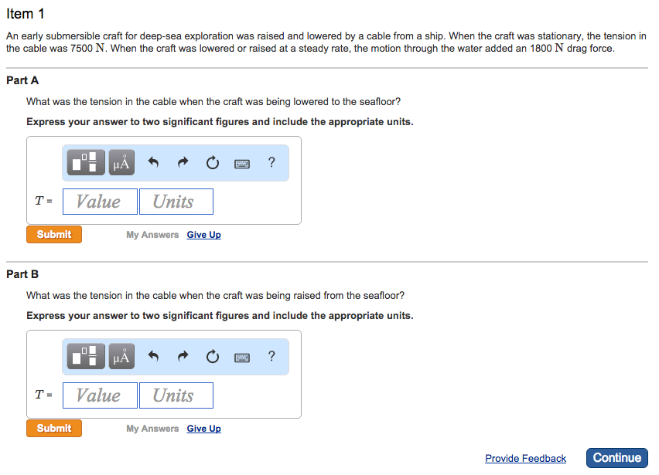Viewport: 659px width, 475px height.
Task: Reset the Part A answer field
Action: click(213, 162)
